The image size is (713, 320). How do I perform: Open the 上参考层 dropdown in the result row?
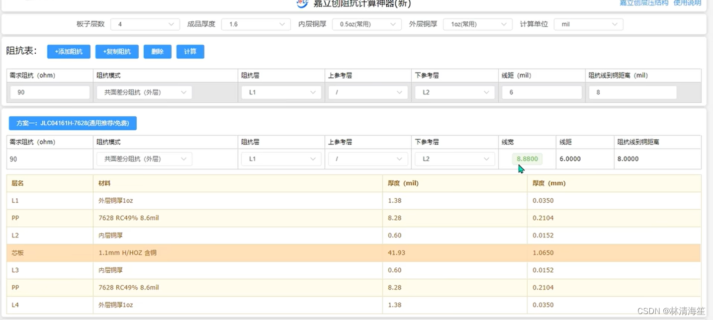368,159
